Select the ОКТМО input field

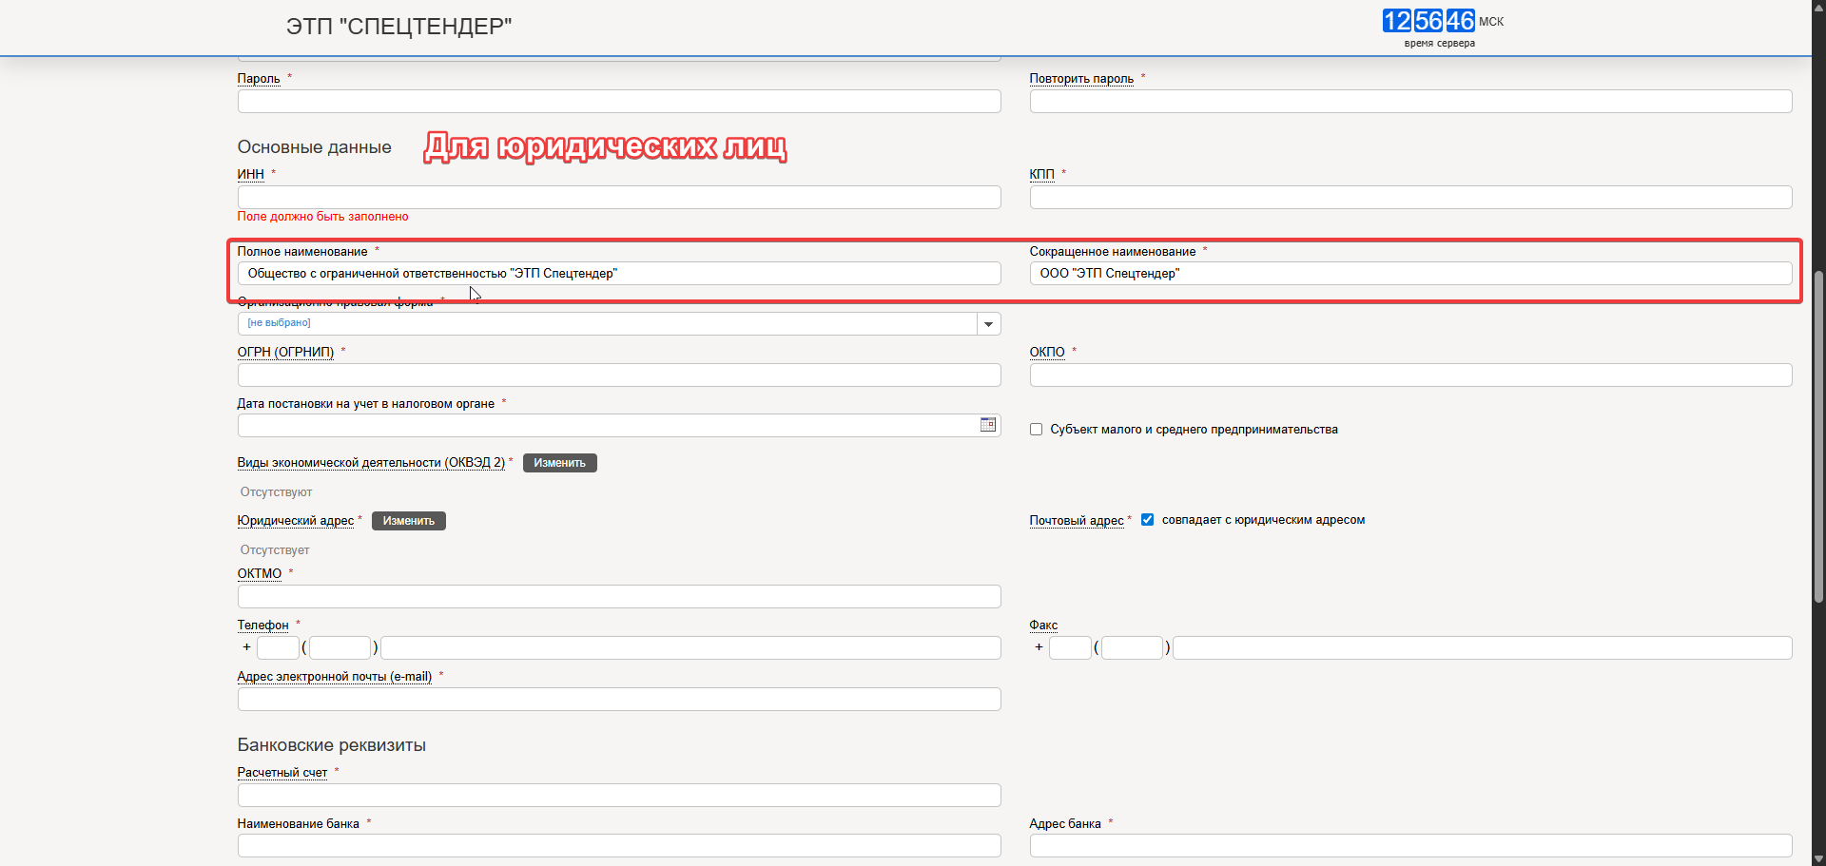pos(618,597)
